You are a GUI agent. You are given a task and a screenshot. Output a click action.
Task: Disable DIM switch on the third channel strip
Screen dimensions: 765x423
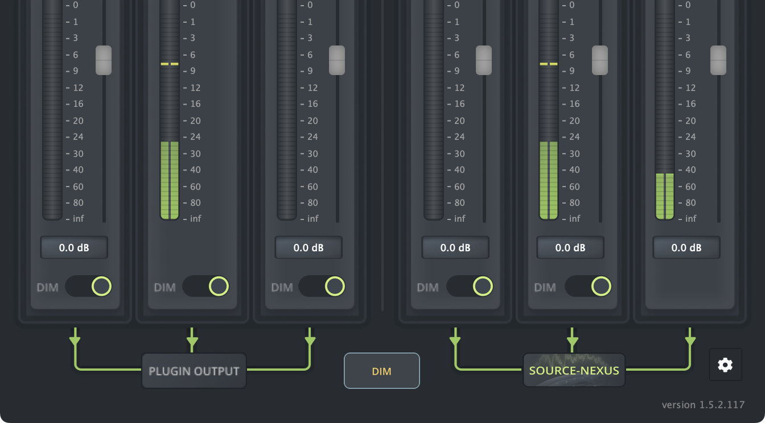[x=322, y=287]
